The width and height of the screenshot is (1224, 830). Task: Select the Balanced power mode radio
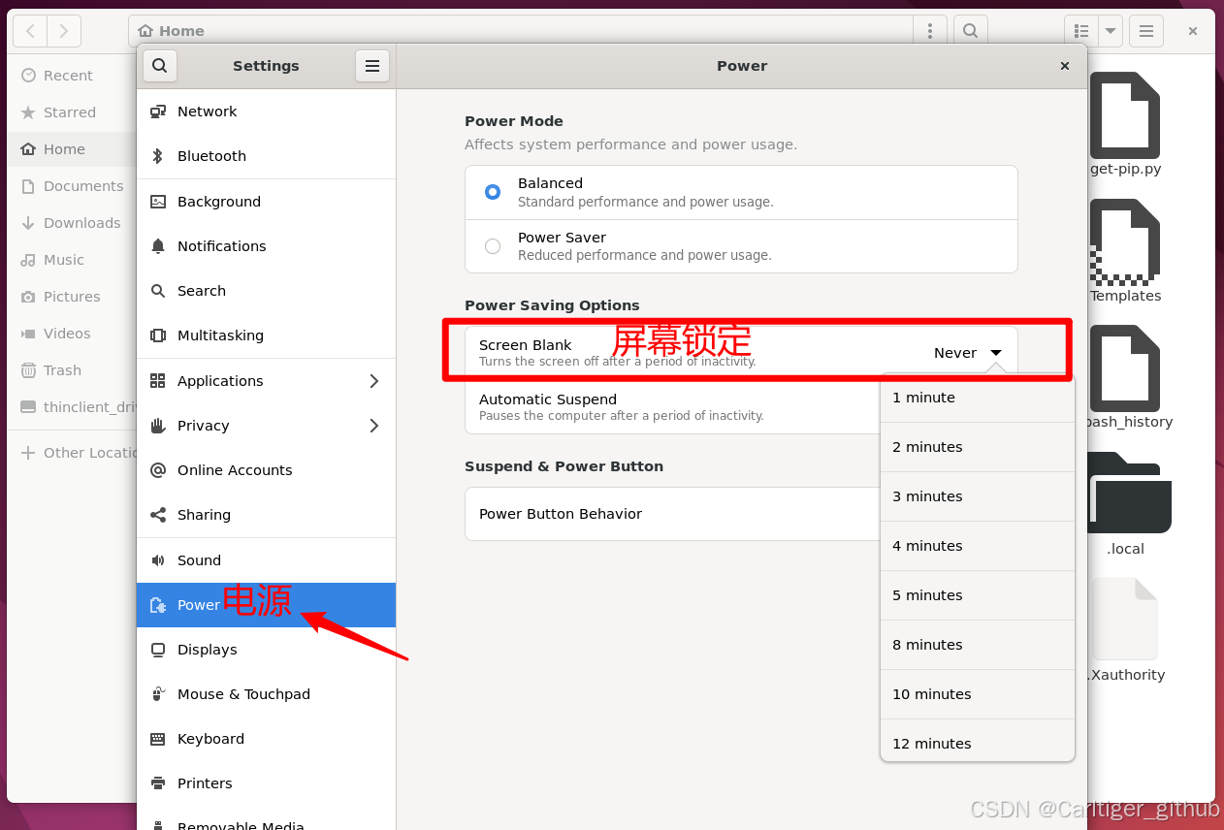pos(493,192)
